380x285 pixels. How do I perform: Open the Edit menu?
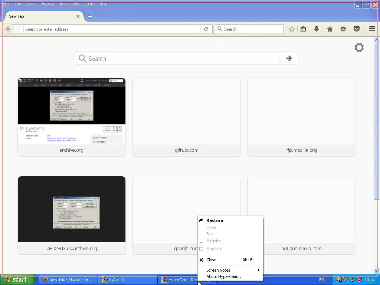click(18, 4)
